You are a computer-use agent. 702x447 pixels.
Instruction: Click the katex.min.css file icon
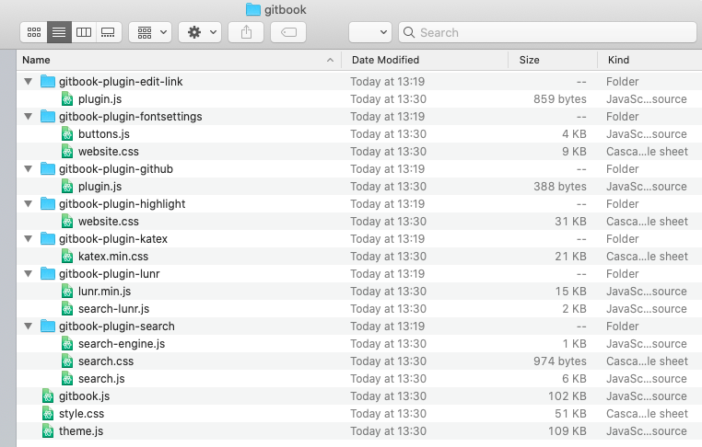[x=67, y=256]
